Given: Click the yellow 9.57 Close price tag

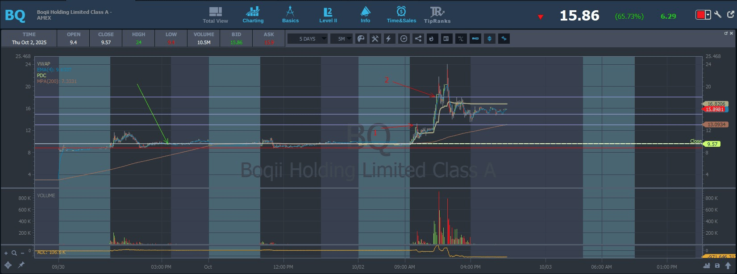Looking at the screenshot, I should 712,144.
